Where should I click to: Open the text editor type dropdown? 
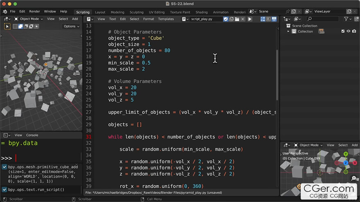(x=90, y=19)
